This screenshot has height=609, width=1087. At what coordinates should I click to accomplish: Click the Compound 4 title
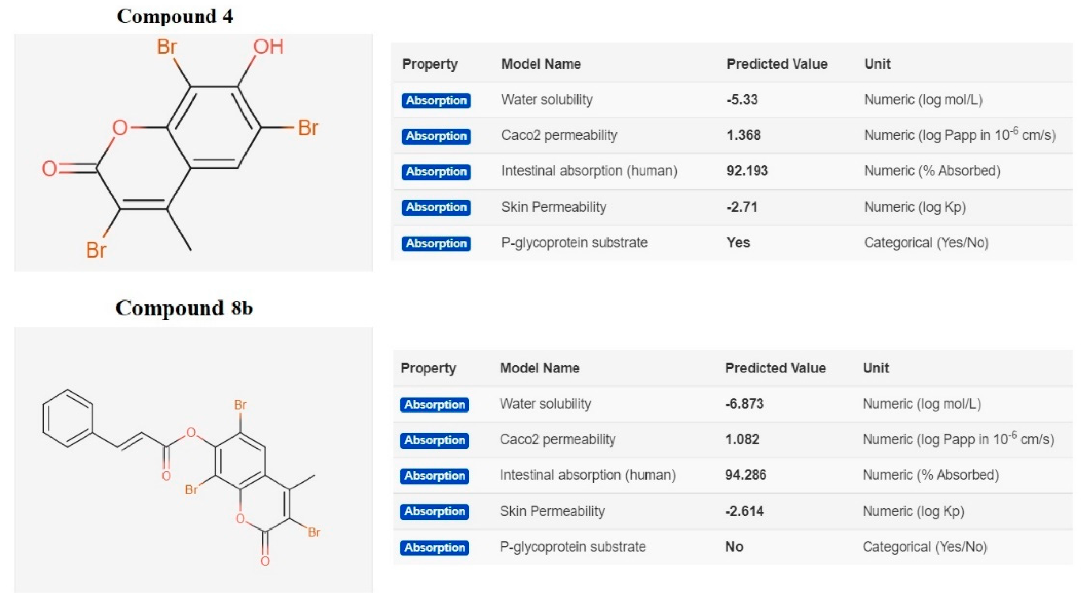point(174,16)
